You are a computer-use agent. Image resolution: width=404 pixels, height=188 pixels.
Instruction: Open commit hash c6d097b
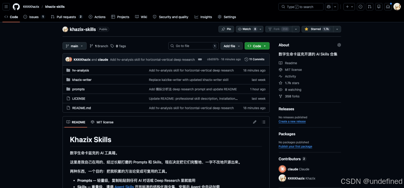[213, 59]
